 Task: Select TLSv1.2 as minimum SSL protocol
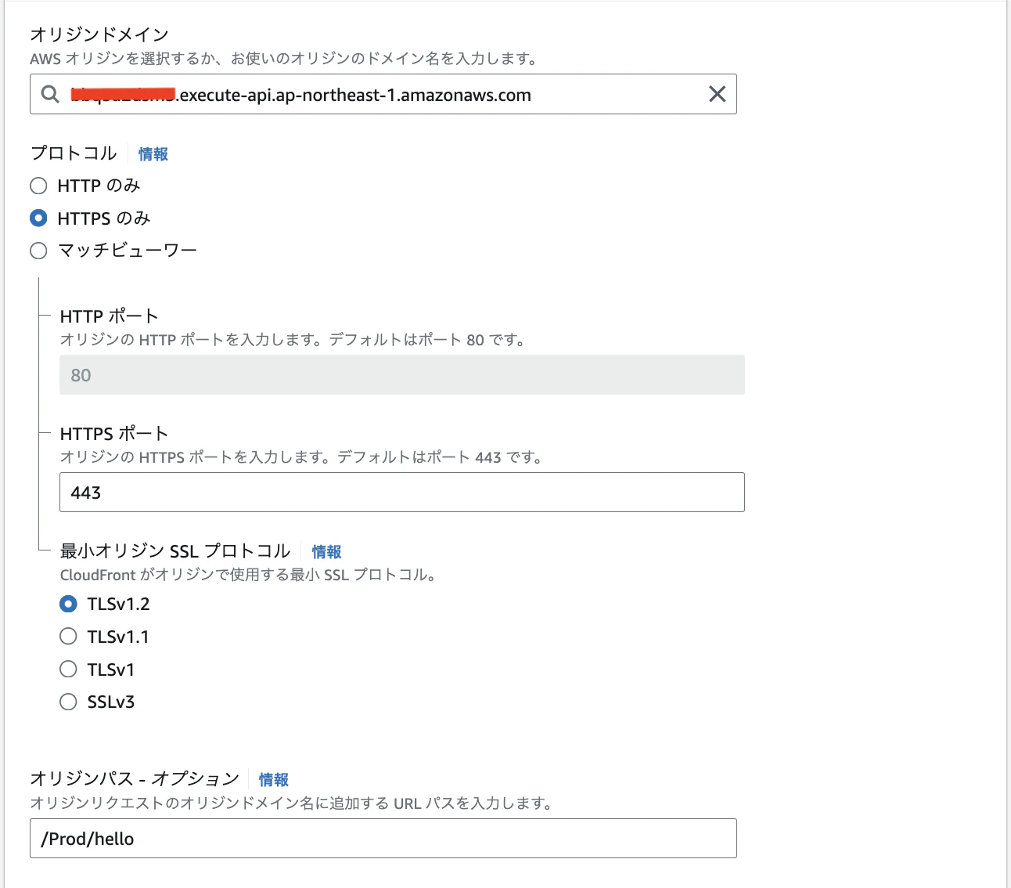68,604
